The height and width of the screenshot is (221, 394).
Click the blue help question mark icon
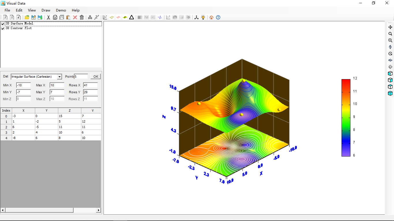218,18
